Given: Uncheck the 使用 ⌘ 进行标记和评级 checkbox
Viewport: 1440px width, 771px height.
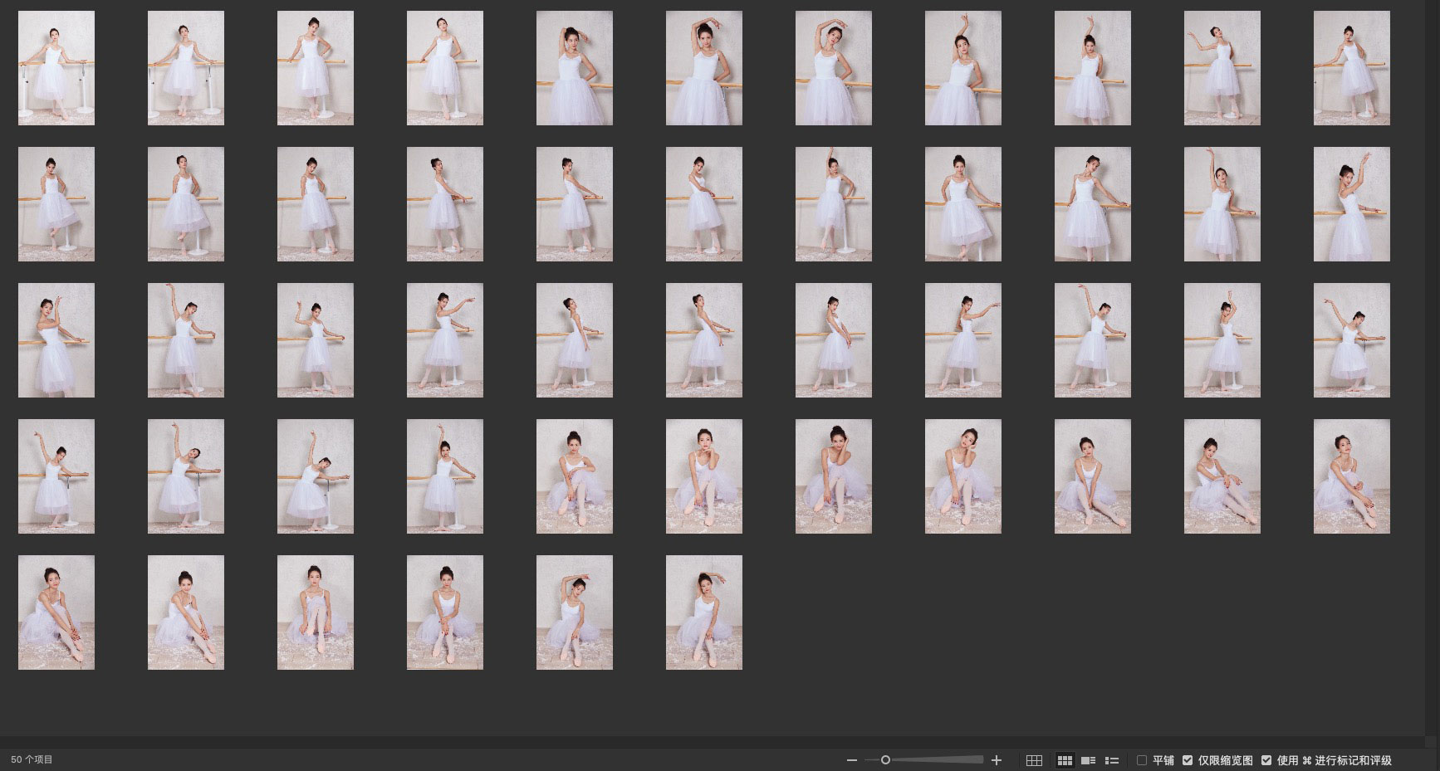Looking at the screenshot, I should coord(1266,760).
